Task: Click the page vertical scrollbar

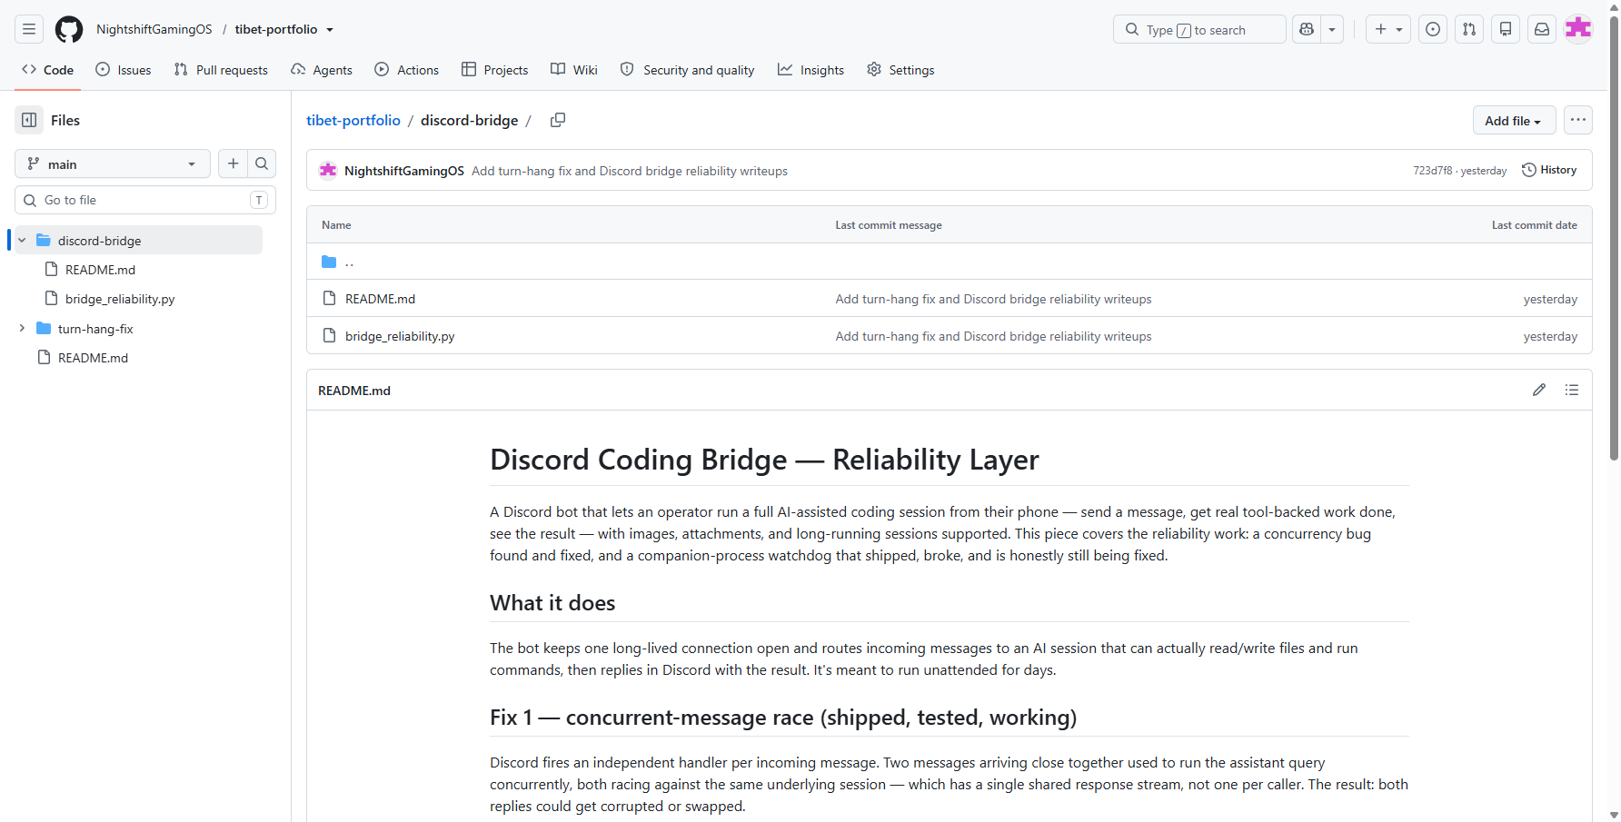Action: pos(1614,236)
